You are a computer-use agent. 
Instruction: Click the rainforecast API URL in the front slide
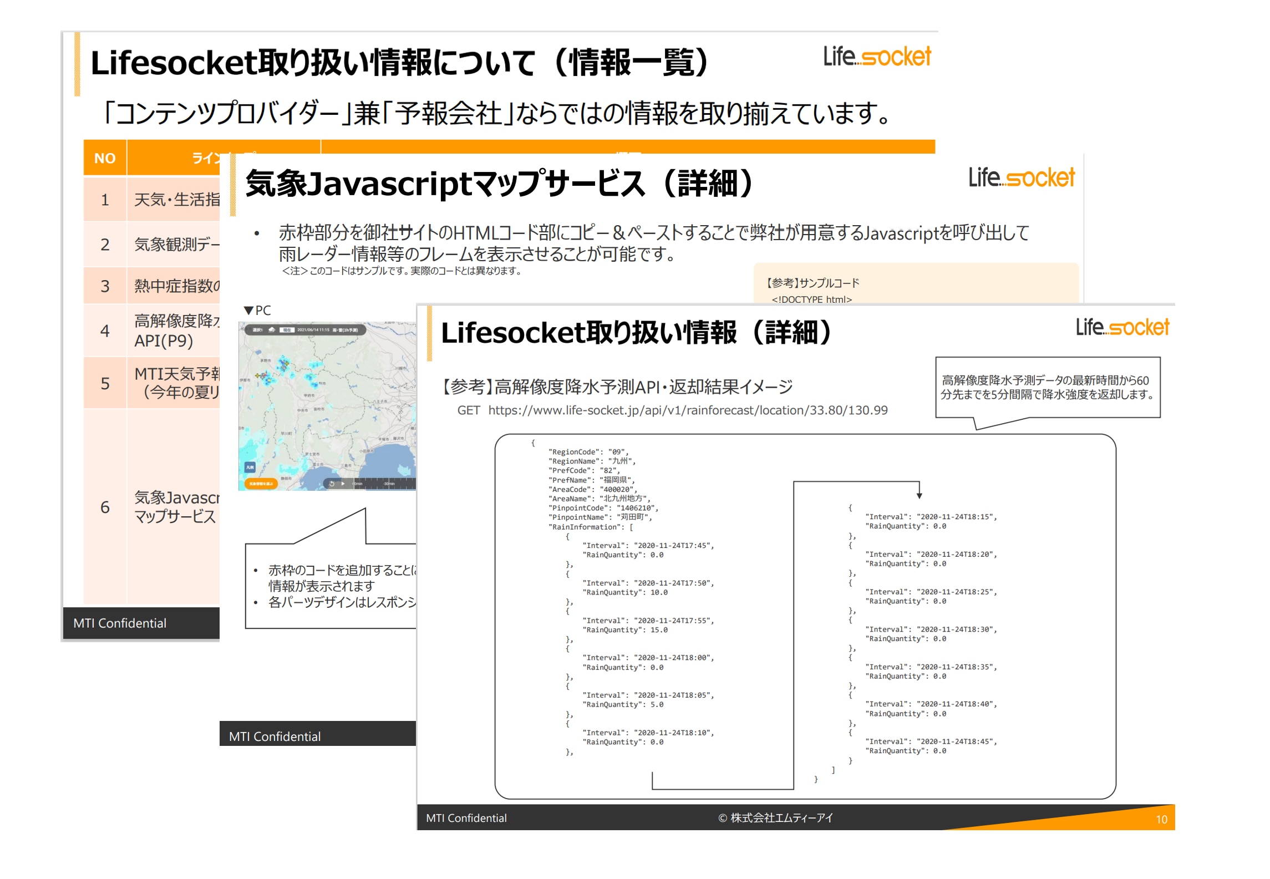click(688, 410)
